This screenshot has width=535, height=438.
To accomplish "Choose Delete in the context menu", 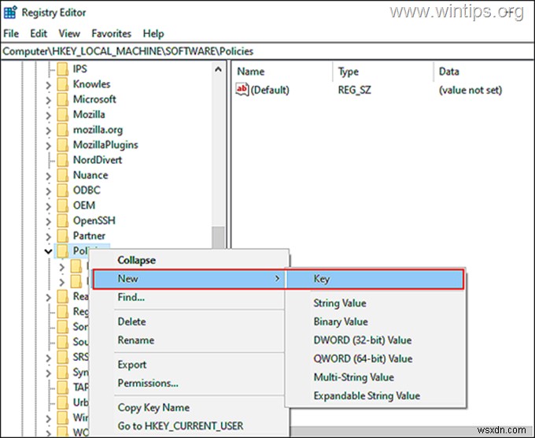I will pos(190,321).
